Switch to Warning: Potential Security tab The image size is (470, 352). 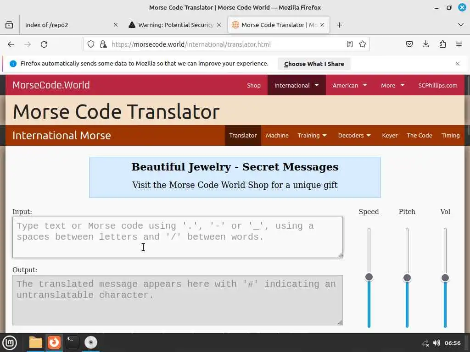(175, 25)
